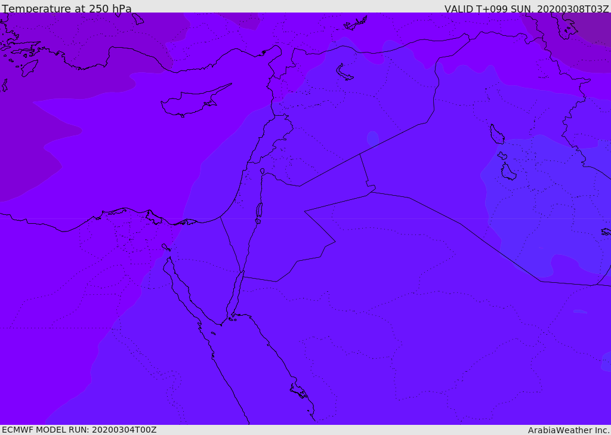Click the Lake Assad outline in Syria
611x435 pixels.
[x=344, y=72]
